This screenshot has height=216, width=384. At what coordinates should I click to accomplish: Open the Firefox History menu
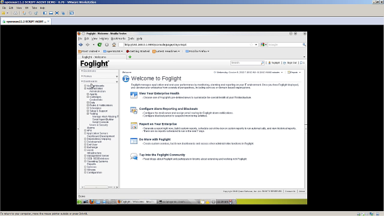pos(104,38)
